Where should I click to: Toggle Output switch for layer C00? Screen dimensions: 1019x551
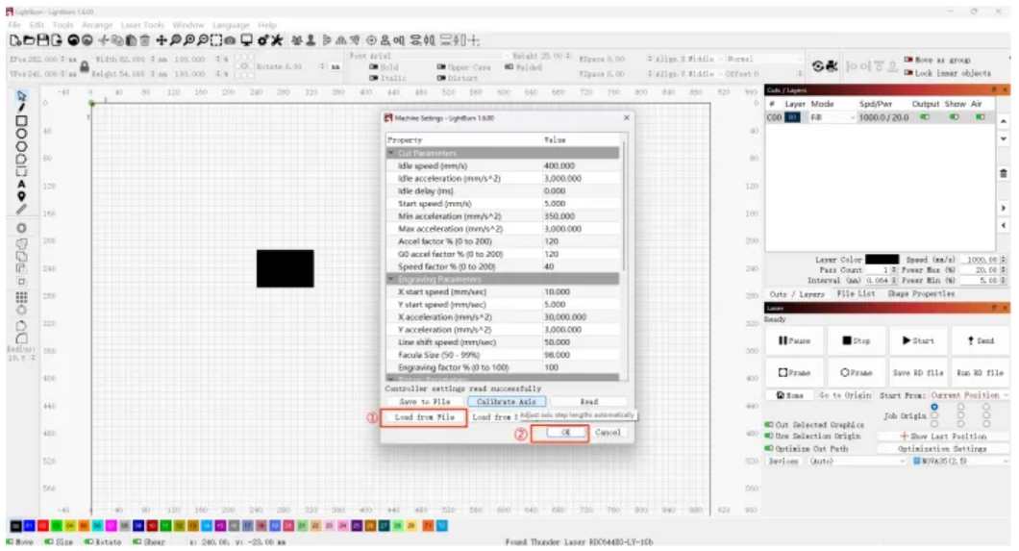[x=924, y=117]
